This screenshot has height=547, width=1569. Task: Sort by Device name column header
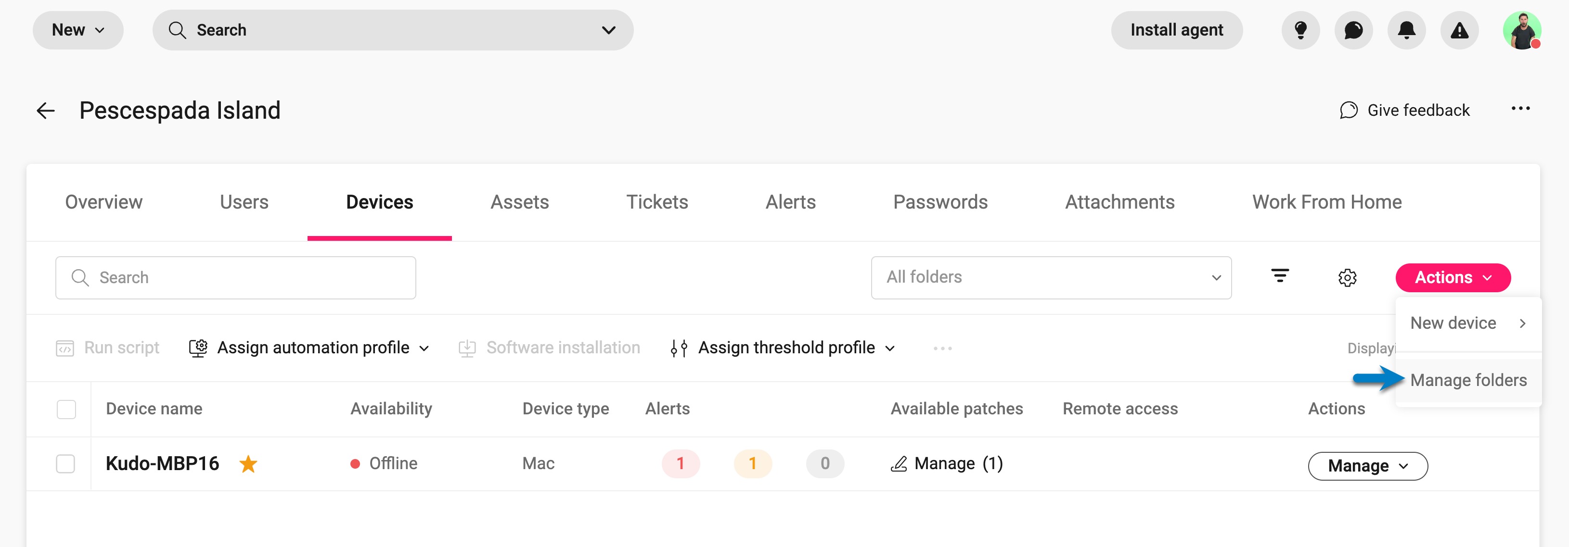[154, 409]
